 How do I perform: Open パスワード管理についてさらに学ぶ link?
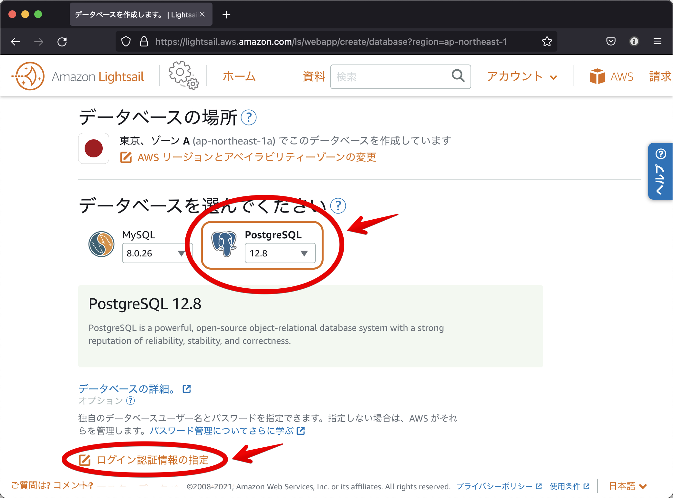[x=227, y=431]
